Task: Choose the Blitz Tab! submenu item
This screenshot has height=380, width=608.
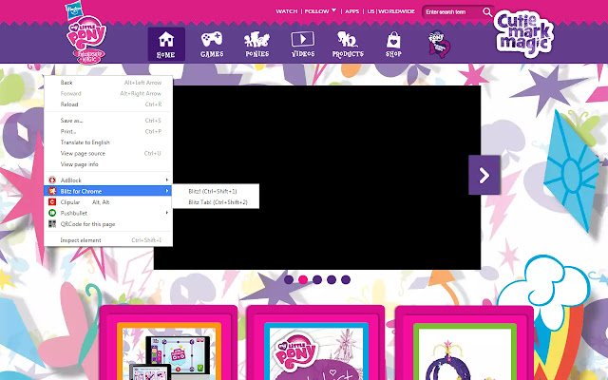Action: [216, 202]
